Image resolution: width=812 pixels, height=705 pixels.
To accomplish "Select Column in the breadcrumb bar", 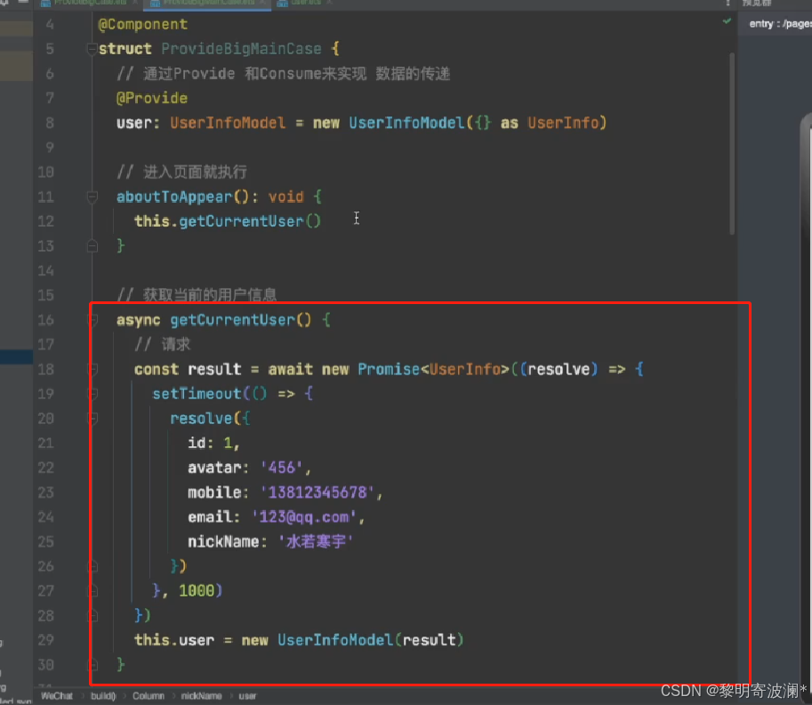I will point(149,696).
